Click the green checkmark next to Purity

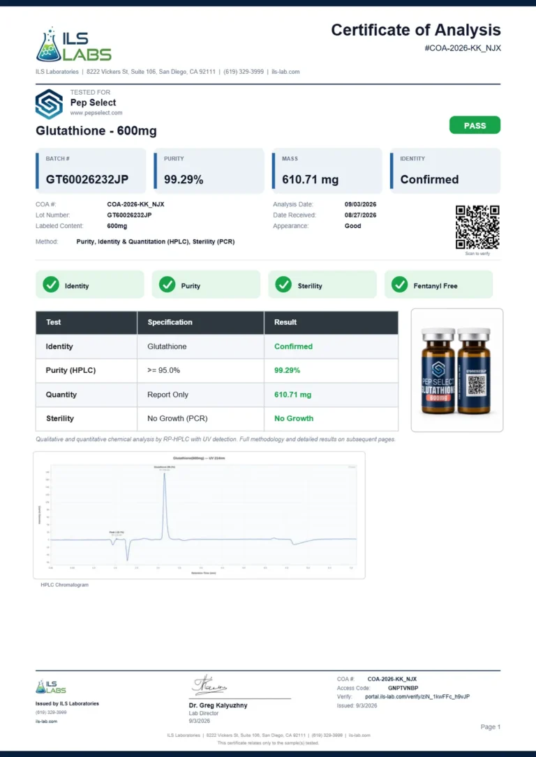[167, 285]
